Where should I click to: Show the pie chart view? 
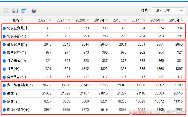point(34,11)
